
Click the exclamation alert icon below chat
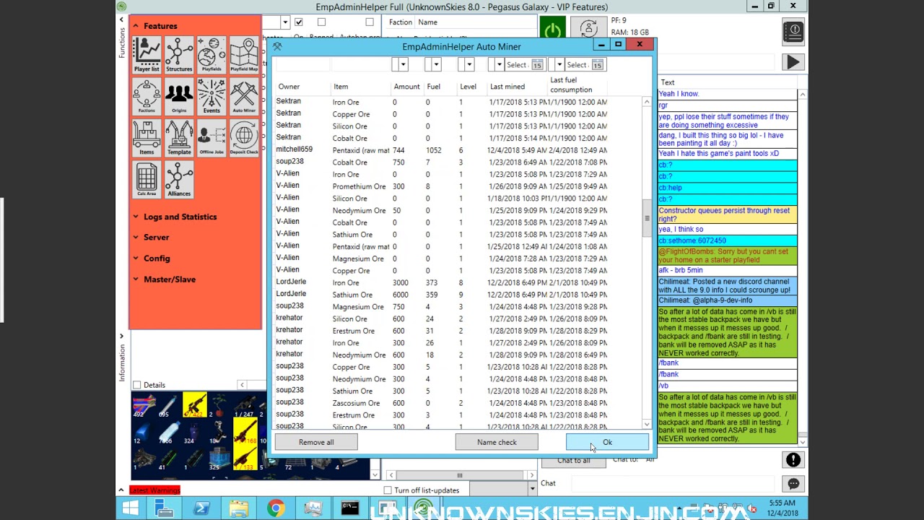793,460
